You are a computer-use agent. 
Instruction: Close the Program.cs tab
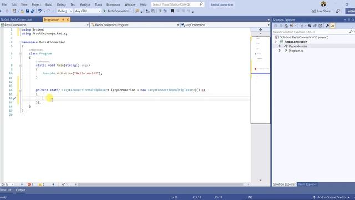(68, 20)
